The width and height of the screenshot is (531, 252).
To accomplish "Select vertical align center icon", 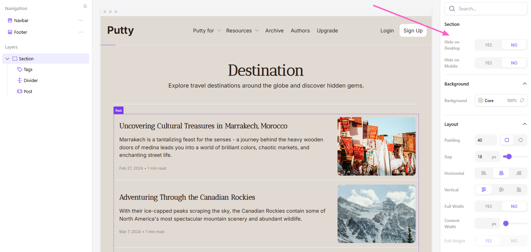I will point(501,190).
